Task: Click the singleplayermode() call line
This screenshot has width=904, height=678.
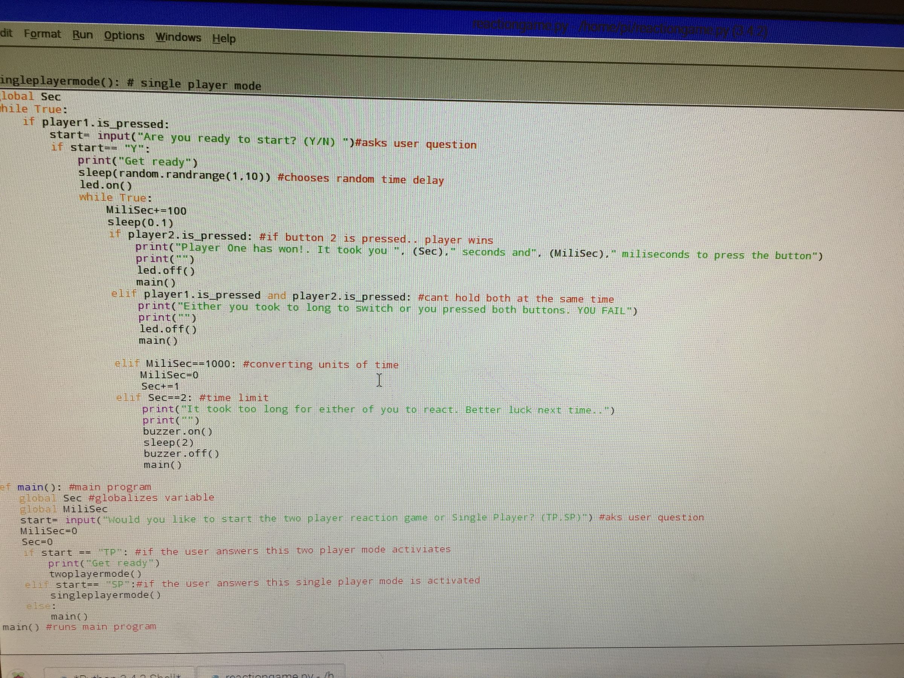Action: coord(106,595)
